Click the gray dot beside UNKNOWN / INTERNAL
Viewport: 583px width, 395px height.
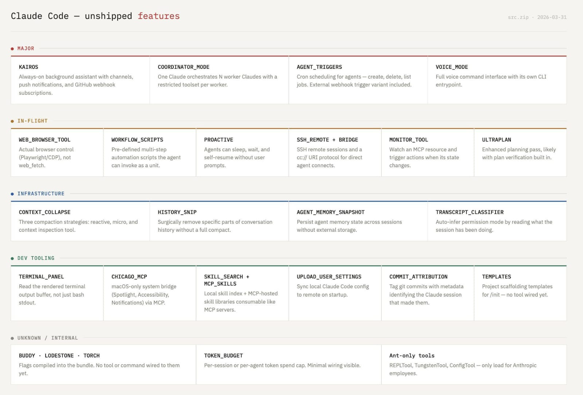(x=12, y=338)
